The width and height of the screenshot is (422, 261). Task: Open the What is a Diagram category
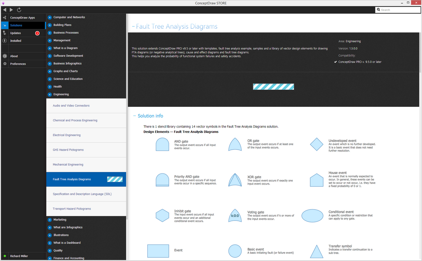point(66,48)
